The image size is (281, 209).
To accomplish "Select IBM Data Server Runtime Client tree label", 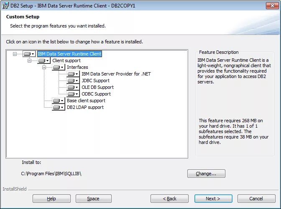I will coord(69,54).
